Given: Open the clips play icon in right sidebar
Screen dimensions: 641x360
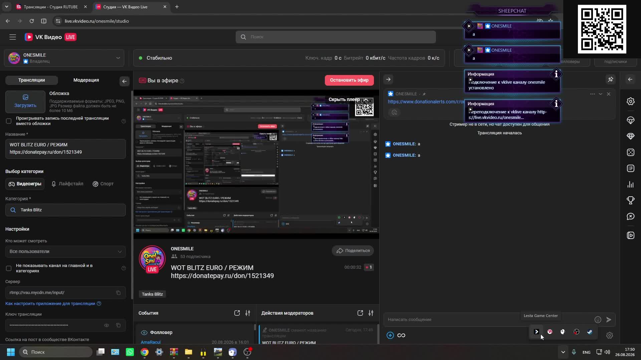Looking at the screenshot, I should [x=630, y=235].
